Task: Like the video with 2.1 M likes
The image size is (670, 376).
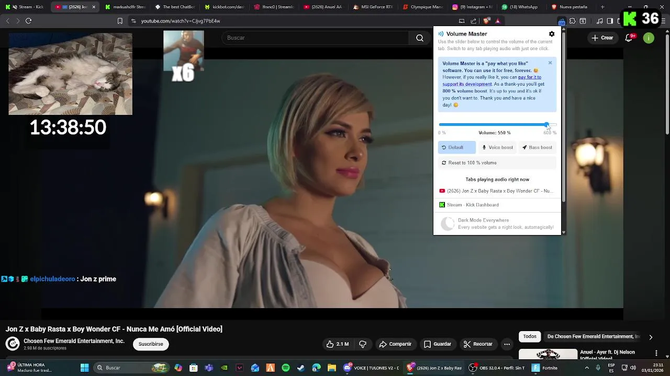Action: (338, 344)
